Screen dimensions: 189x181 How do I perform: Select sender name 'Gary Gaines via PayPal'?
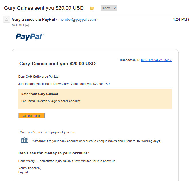pos(33,19)
